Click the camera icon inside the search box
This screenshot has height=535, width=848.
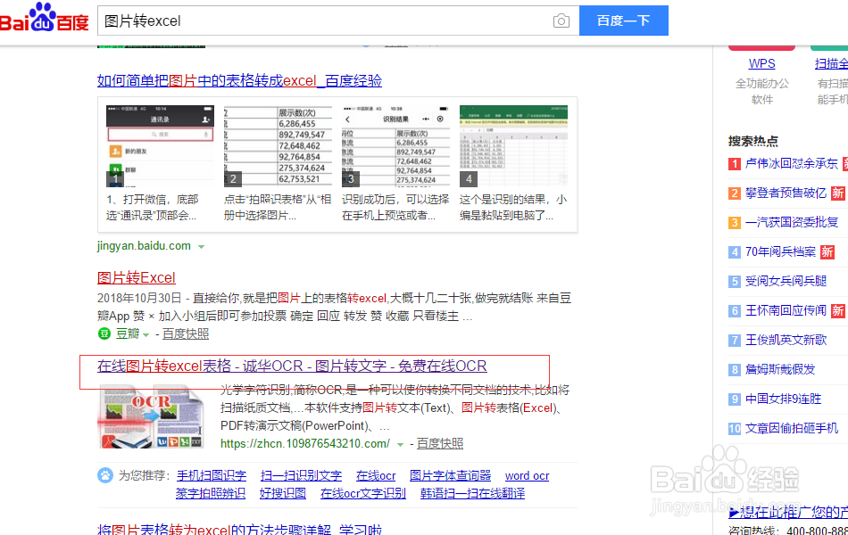click(x=561, y=20)
